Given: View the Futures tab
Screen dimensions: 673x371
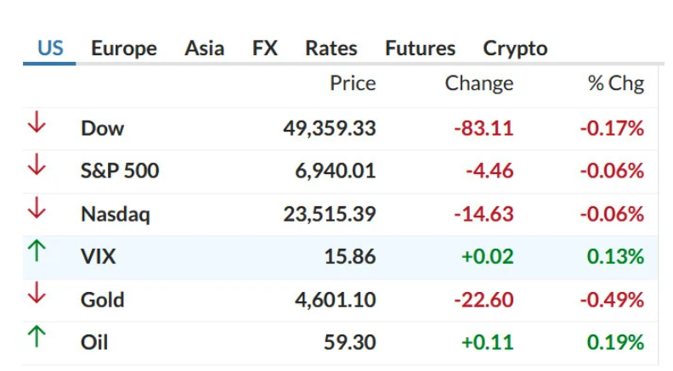Looking at the screenshot, I should coord(420,48).
